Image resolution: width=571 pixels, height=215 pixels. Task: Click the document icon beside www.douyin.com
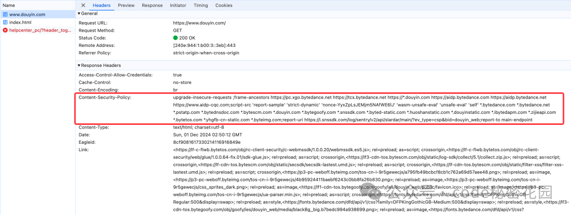tap(5, 15)
